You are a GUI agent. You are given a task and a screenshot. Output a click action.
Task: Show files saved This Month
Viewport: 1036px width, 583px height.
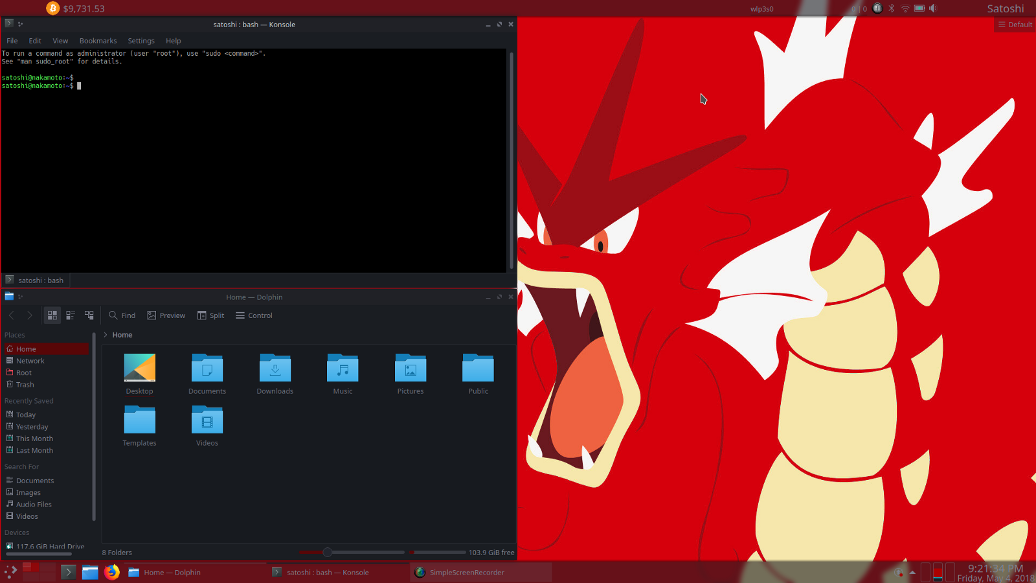pyautogui.click(x=47, y=439)
